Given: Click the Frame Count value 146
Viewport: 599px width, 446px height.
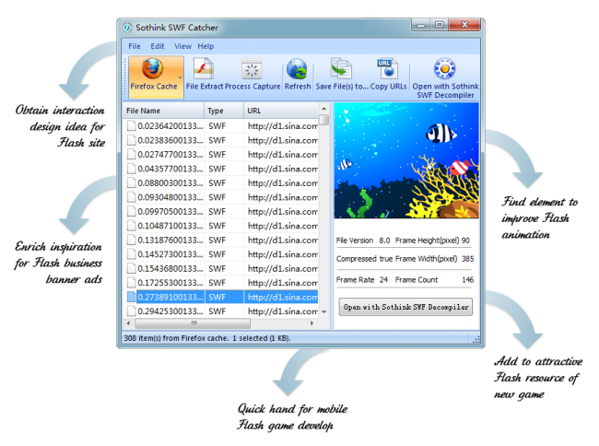Looking at the screenshot, I should click(x=467, y=280).
